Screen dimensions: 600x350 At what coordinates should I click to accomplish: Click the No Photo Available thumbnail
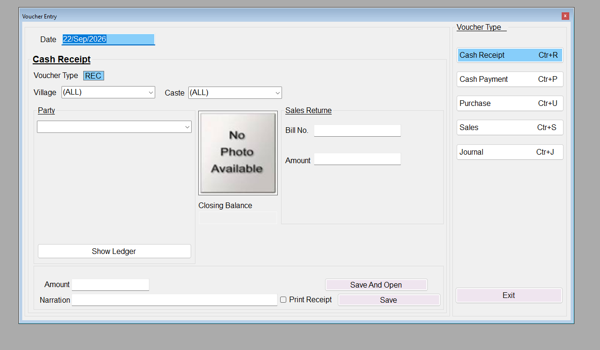[238, 153]
